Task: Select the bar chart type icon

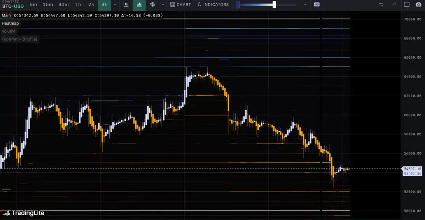Action: (126, 5)
